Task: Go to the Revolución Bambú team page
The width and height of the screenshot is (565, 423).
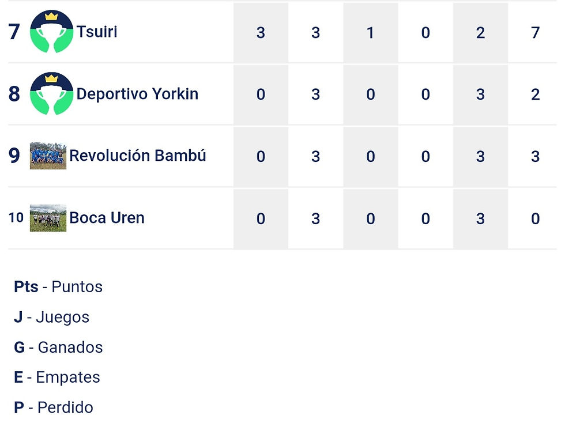Action: pyautogui.click(x=138, y=156)
